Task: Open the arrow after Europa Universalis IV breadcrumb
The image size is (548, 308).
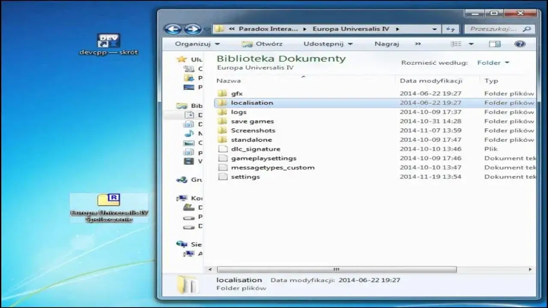Action: tap(397, 29)
